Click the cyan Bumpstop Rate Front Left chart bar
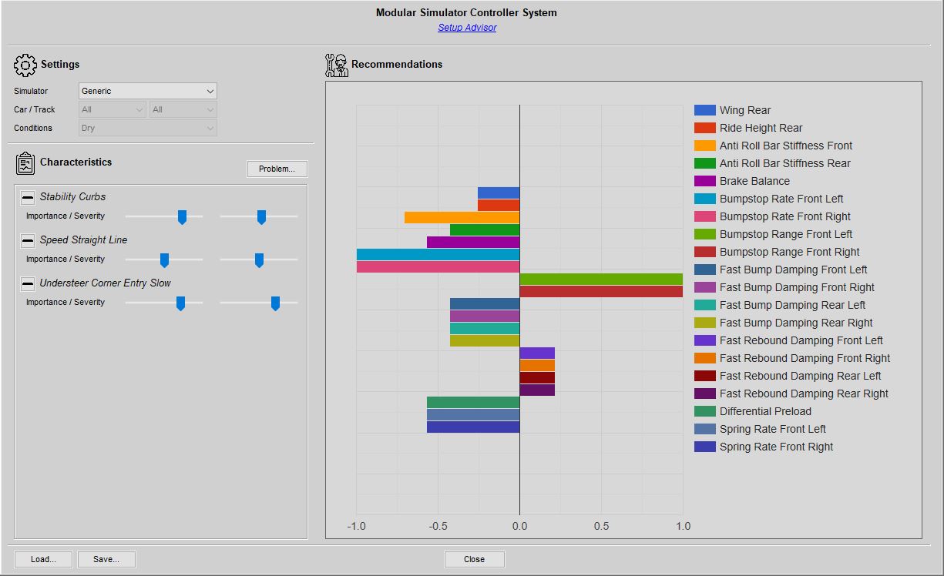This screenshot has width=944, height=576. tap(438, 254)
